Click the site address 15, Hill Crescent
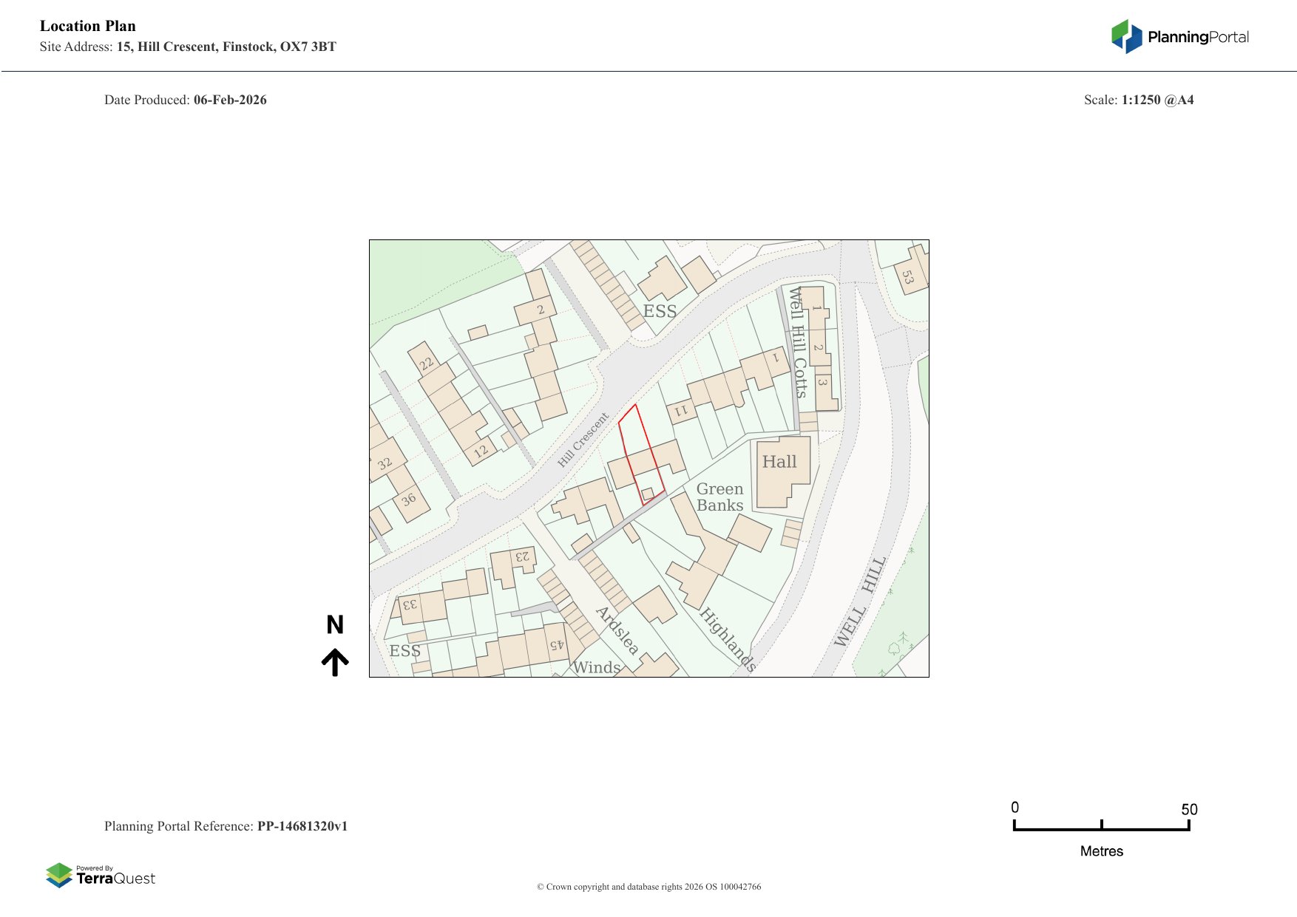1297x917 pixels. (226, 47)
